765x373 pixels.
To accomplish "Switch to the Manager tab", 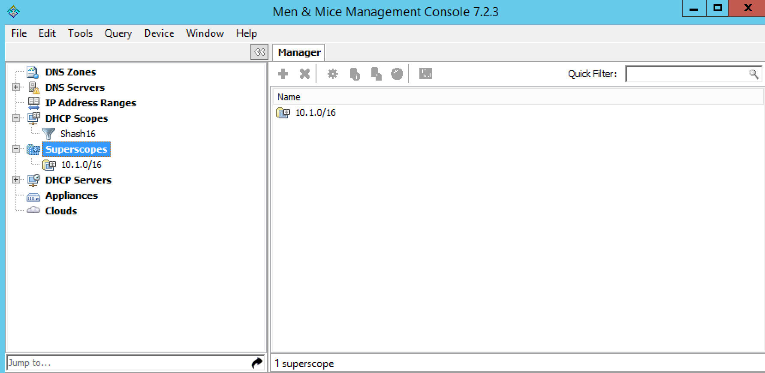I will (299, 52).
